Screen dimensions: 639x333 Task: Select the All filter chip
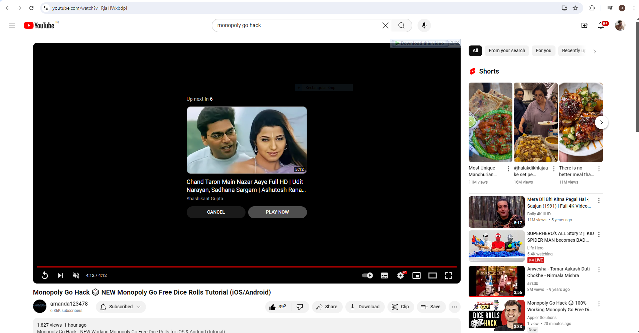475,51
